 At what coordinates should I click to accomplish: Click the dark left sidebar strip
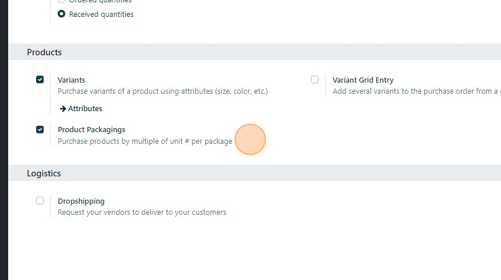pos(3,140)
